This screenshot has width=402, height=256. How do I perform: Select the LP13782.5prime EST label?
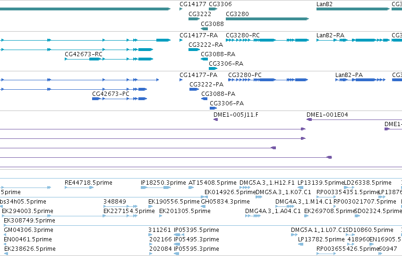[x=321, y=239]
